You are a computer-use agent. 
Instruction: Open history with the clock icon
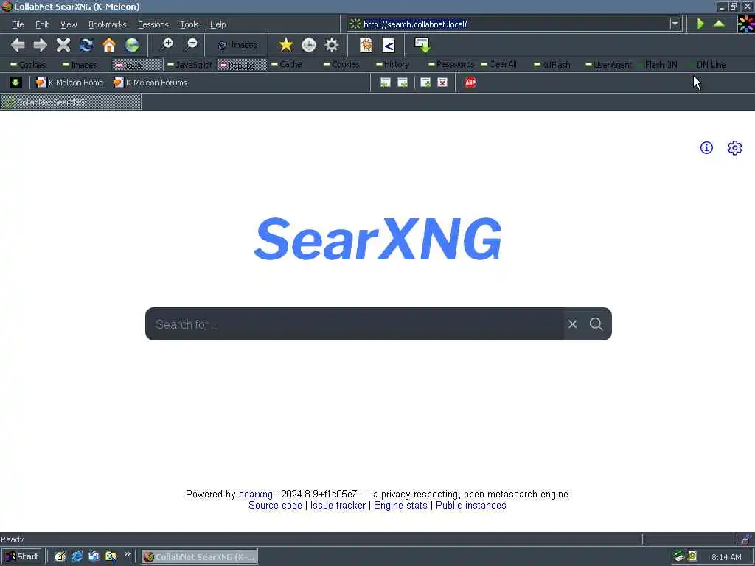(309, 45)
